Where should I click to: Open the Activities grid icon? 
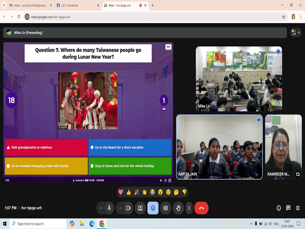click(298, 208)
